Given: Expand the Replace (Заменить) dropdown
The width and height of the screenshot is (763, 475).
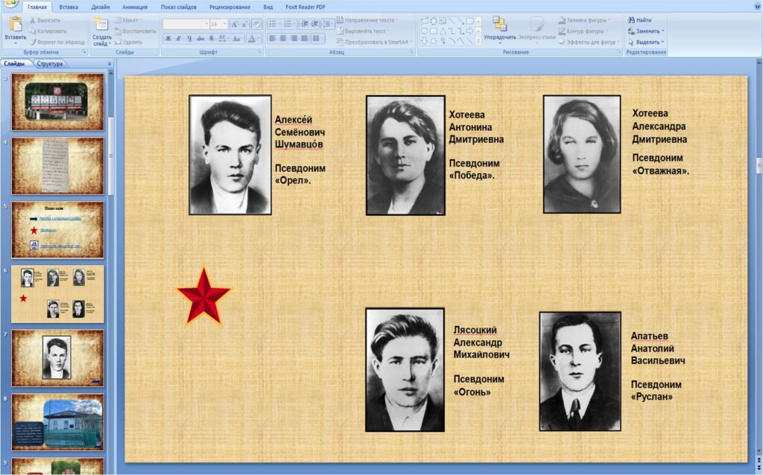Looking at the screenshot, I should click(x=662, y=31).
